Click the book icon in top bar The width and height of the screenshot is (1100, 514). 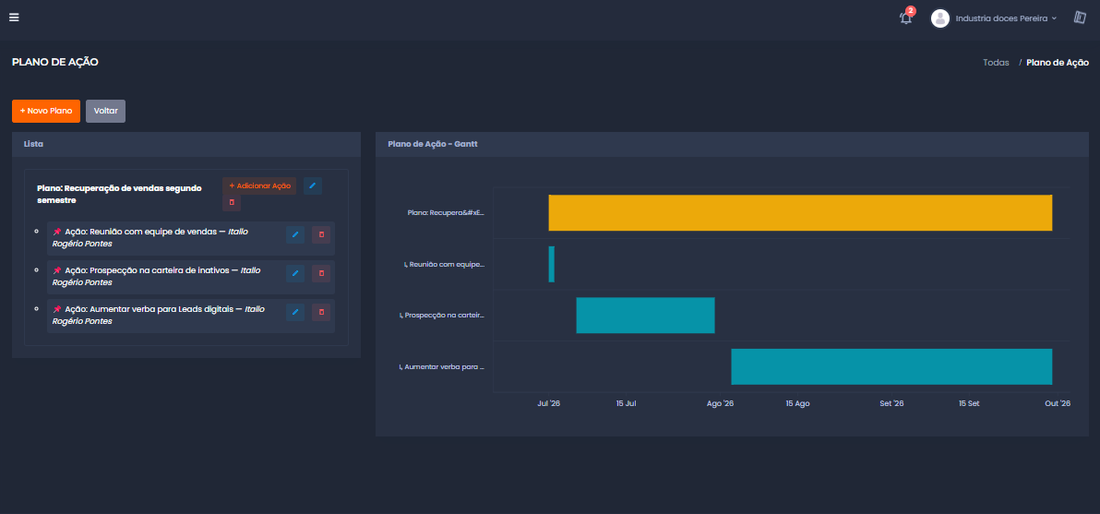tap(1080, 18)
